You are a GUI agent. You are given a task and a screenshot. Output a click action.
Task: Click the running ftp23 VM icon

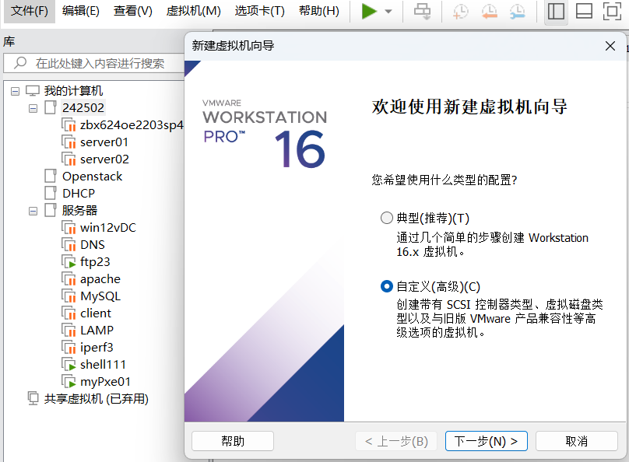coord(69,261)
